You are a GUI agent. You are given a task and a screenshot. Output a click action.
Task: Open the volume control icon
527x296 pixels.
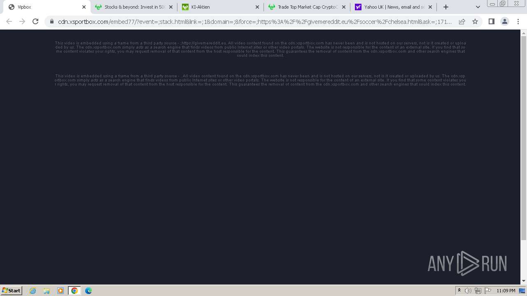tap(468, 291)
